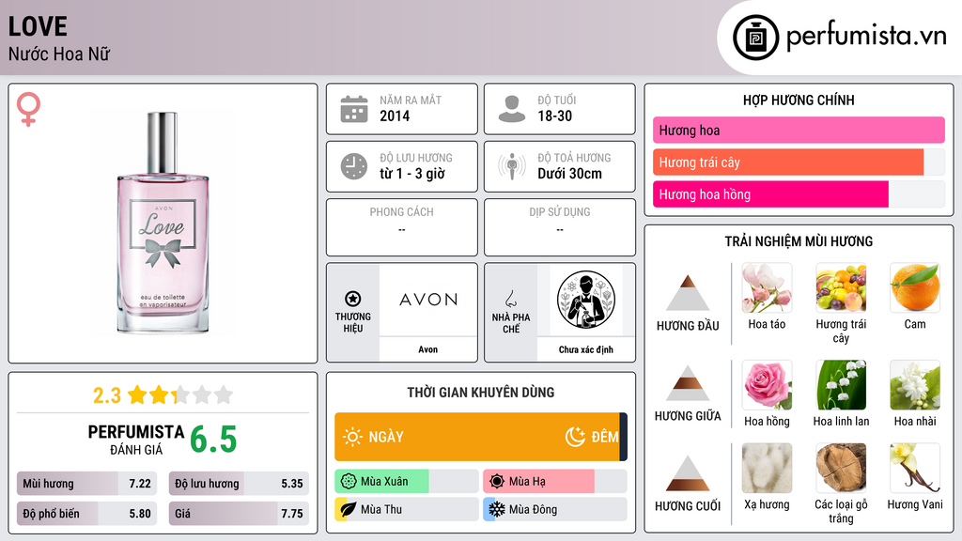Click the Mùa Hạ season bar
The width and height of the screenshot is (962, 541).
coord(554,482)
